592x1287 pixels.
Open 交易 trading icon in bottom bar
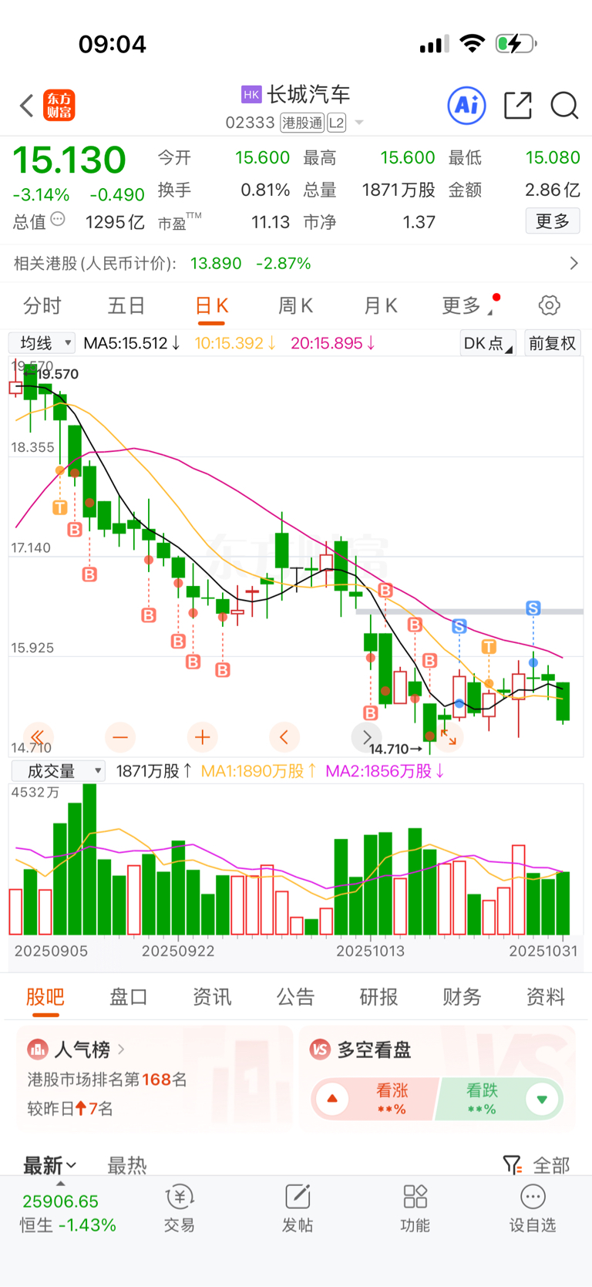click(180, 1198)
